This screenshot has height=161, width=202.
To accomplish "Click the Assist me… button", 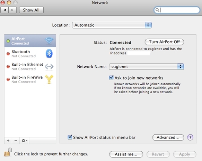I will tap(126, 154).
